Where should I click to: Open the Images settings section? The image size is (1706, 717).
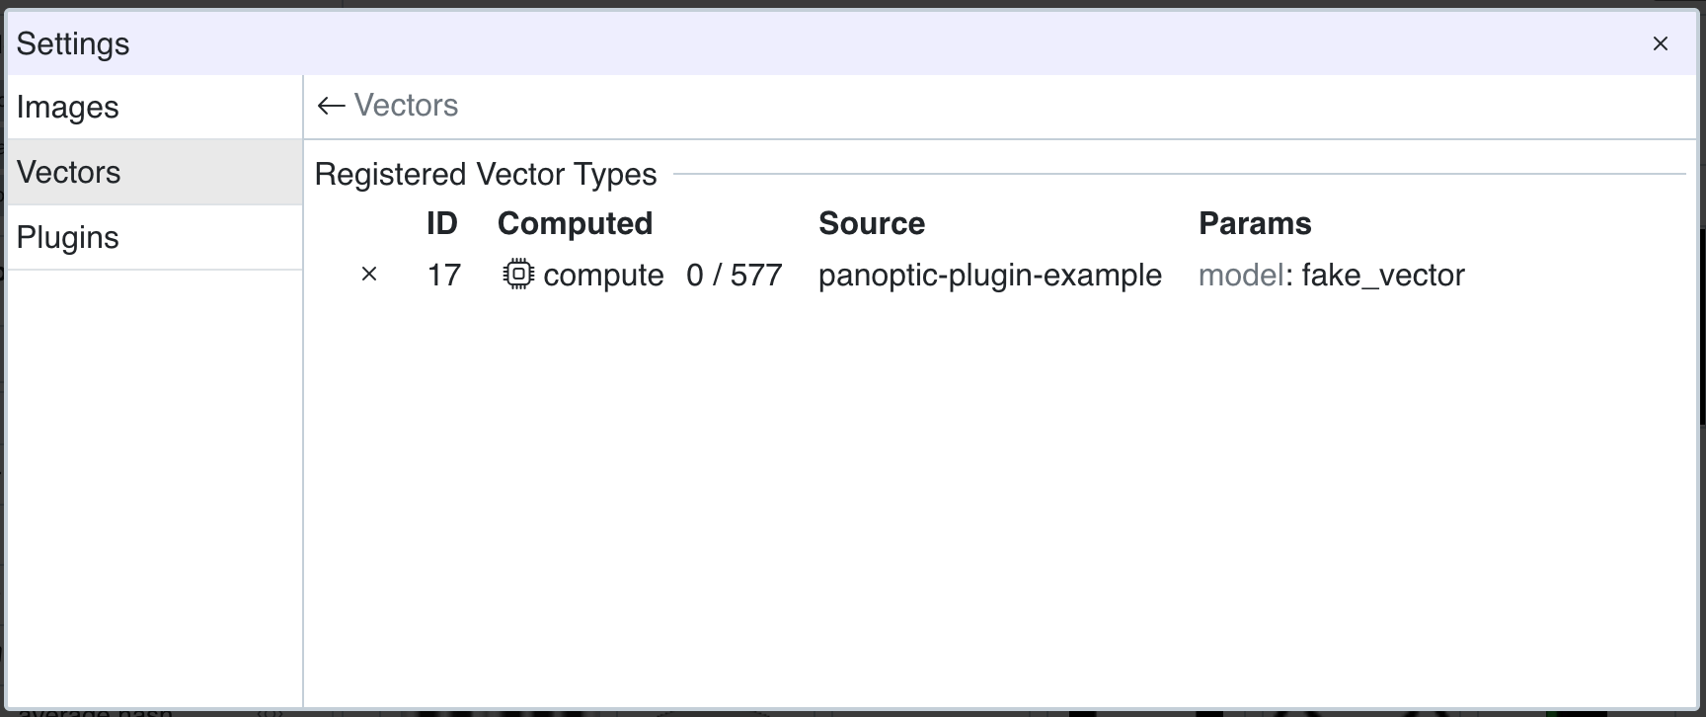point(67,107)
